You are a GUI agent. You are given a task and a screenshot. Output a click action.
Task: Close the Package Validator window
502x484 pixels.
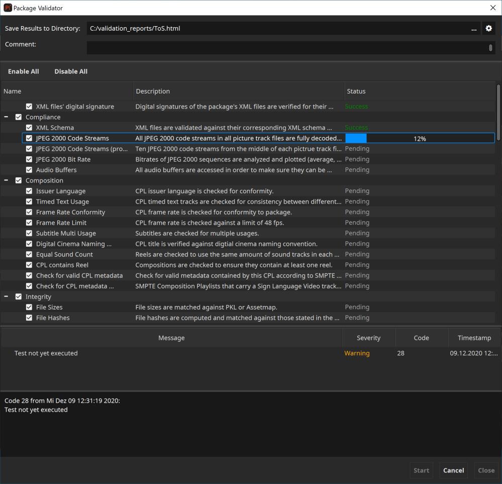(x=492, y=8)
